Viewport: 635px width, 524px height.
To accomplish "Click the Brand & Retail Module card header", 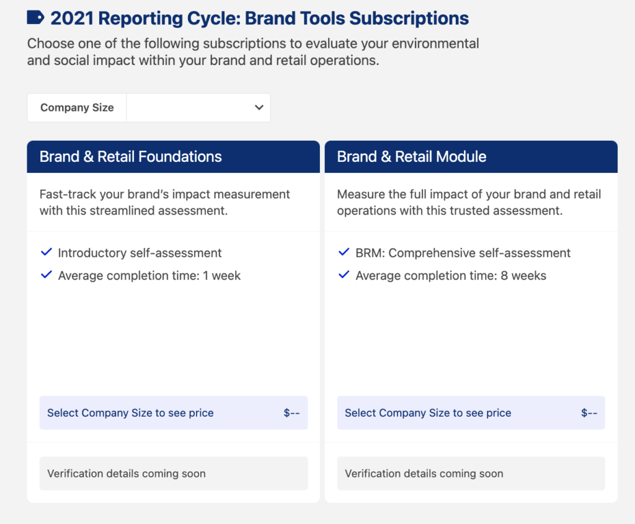I will (471, 157).
